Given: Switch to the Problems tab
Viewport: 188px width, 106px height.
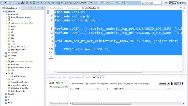Looking at the screenshot, I should pyautogui.click(x=52, y=77).
